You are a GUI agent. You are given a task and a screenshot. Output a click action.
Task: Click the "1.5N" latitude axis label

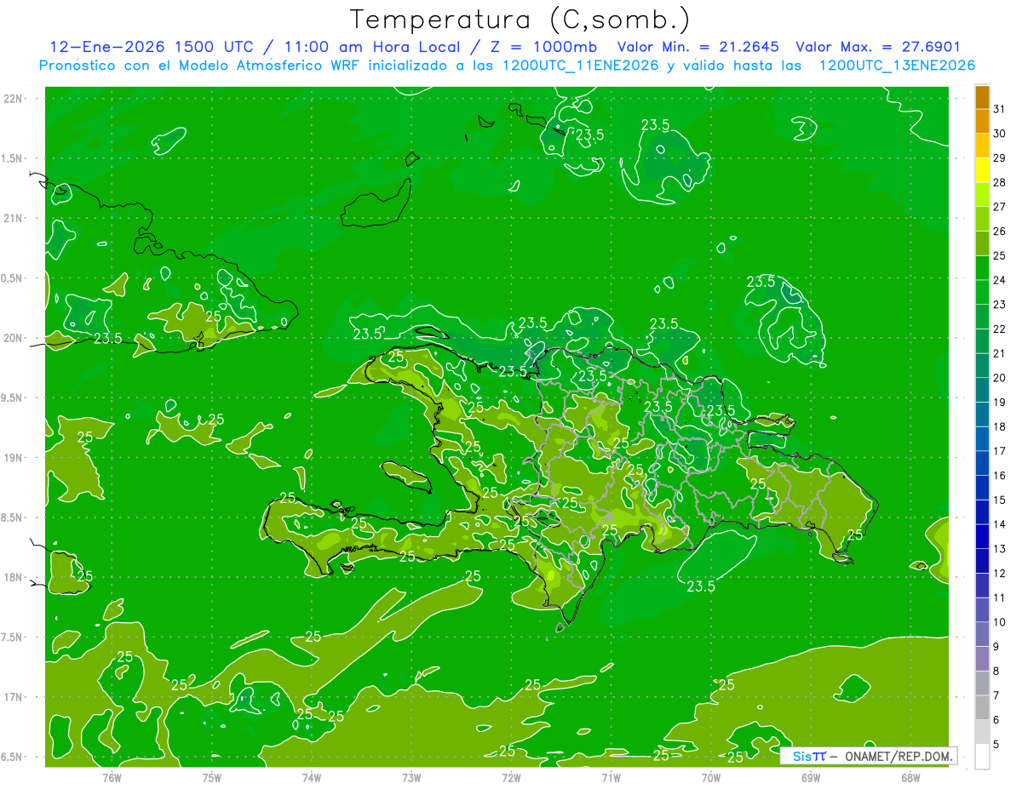tap(13, 158)
